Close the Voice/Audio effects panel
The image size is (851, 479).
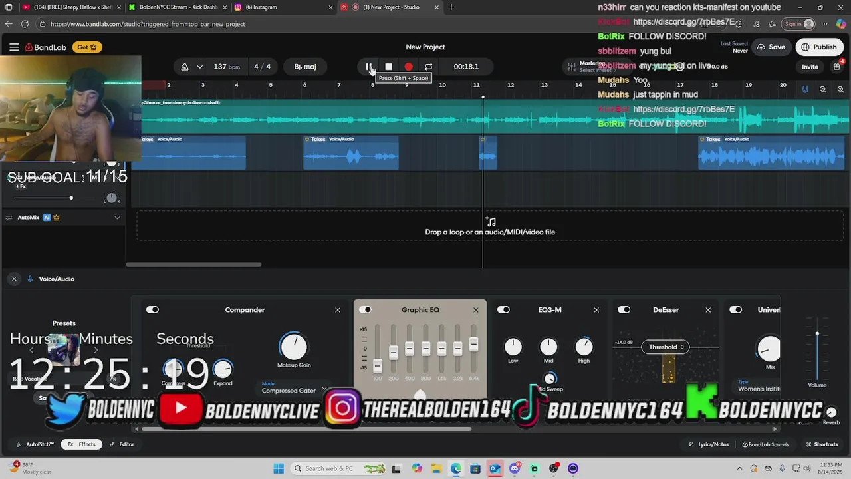pyautogui.click(x=14, y=279)
